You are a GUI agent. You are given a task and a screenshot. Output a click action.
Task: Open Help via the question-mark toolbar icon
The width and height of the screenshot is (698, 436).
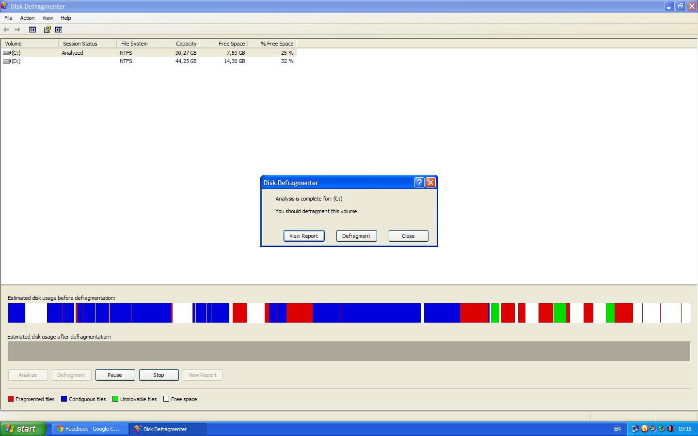click(x=47, y=30)
